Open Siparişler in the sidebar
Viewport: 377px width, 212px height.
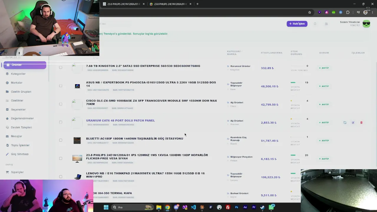click(x=17, y=172)
